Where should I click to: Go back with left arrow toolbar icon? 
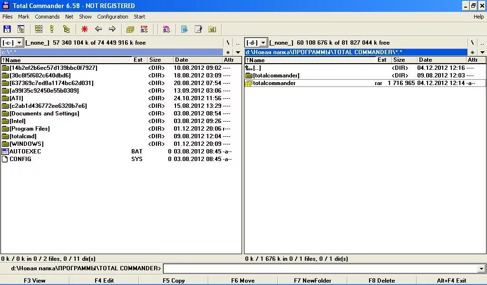click(98, 29)
